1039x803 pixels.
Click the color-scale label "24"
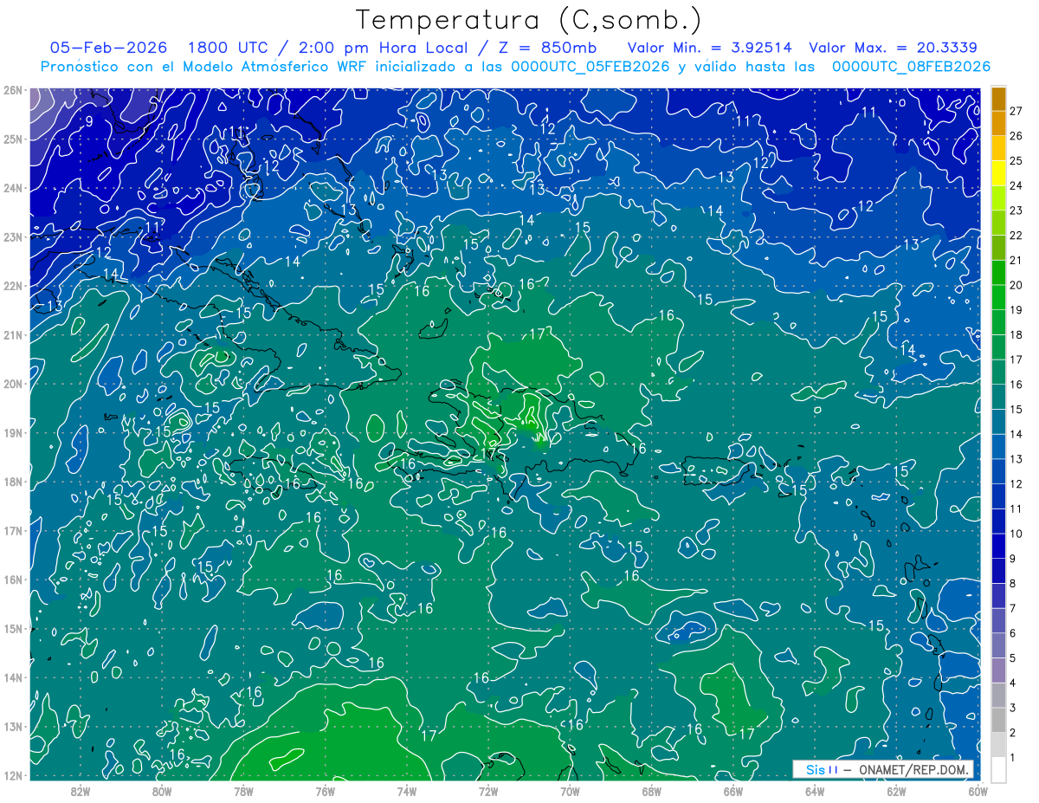click(x=1016, y=185)
